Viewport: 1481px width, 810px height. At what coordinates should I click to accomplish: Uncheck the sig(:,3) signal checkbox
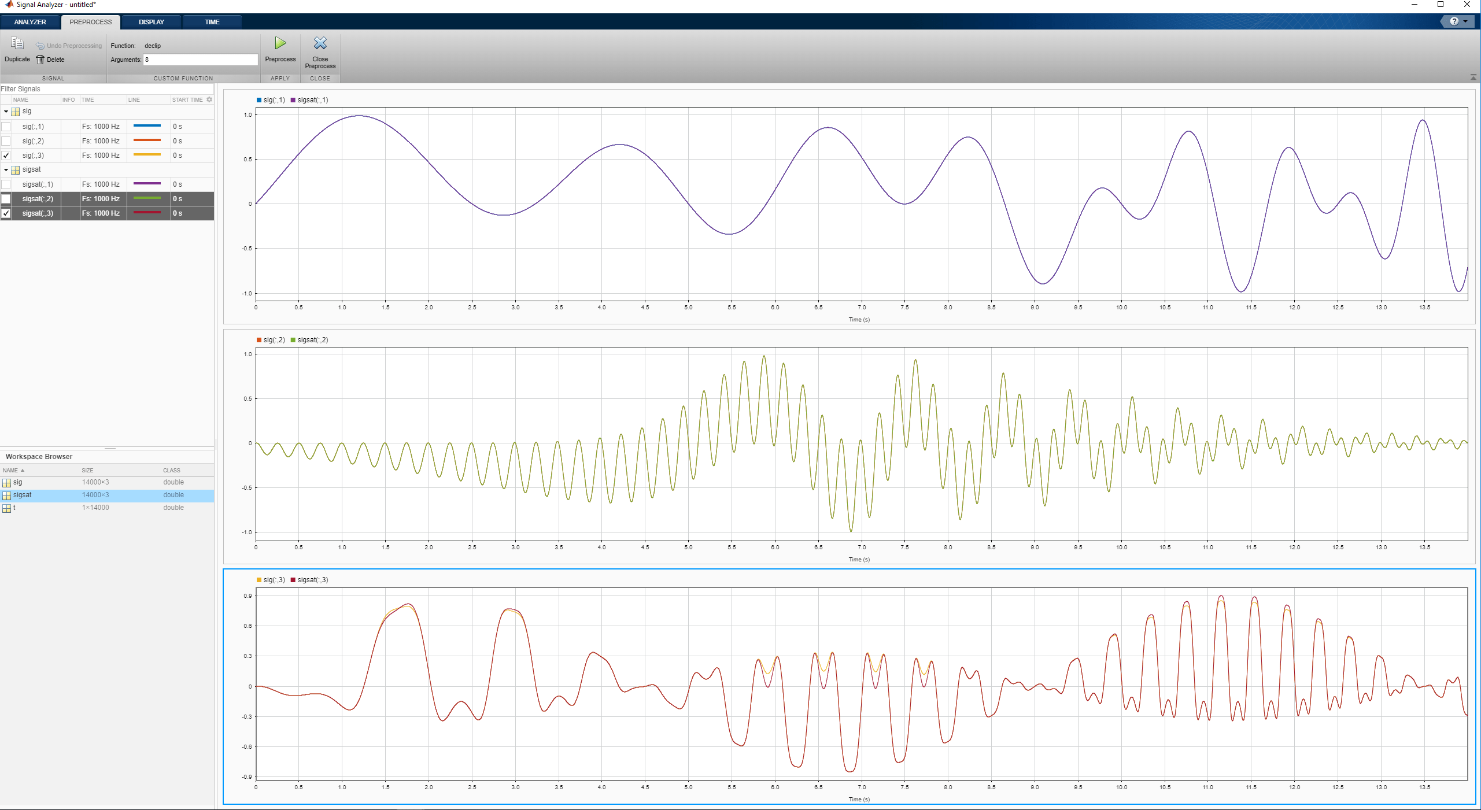pyautogui.click(x=6, y=156)
